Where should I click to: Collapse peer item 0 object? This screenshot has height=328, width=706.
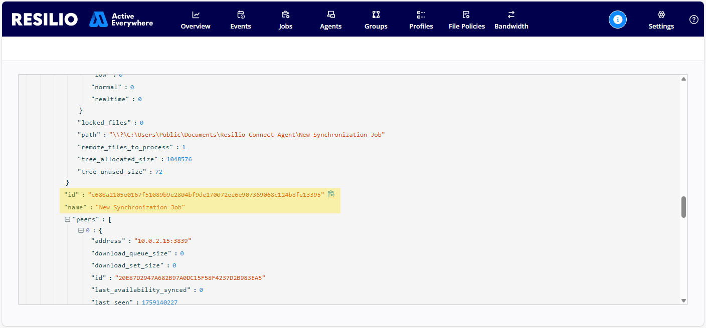click(81, 231)
